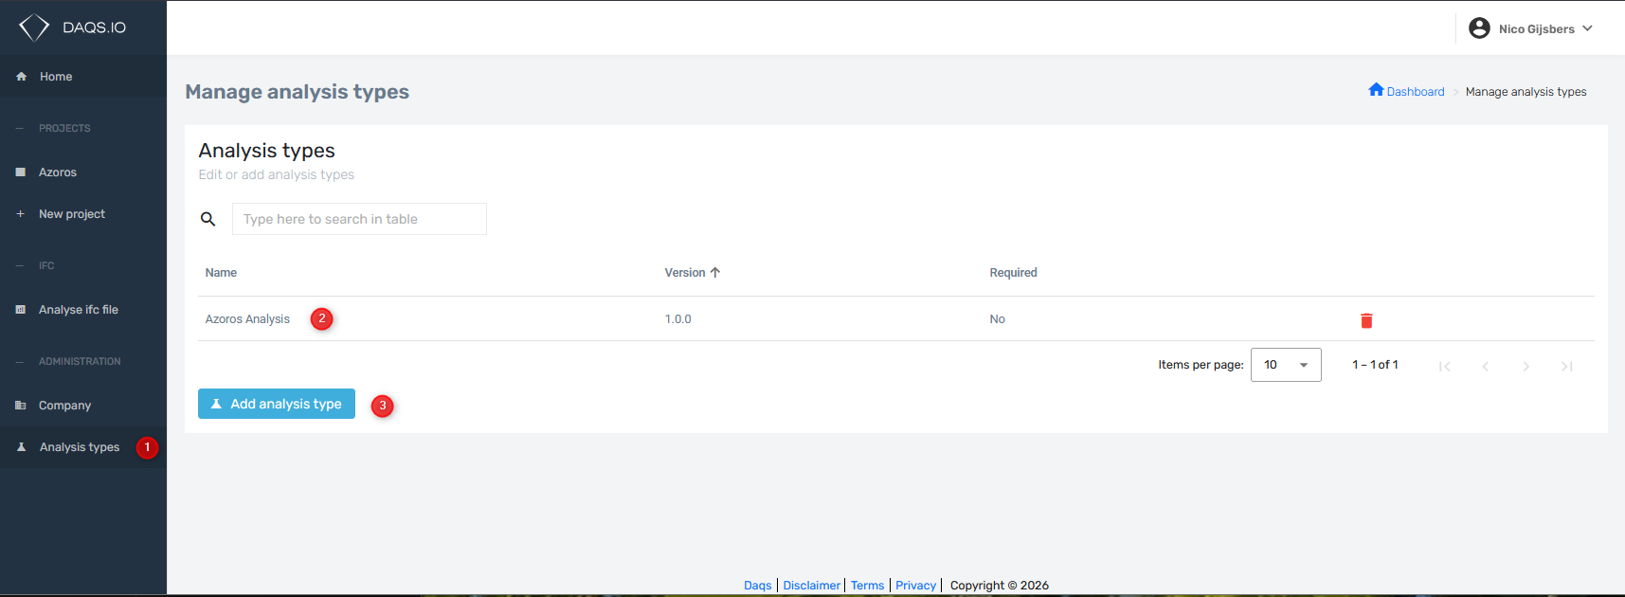Open the Disclaimer footer link
Viewport: 1625px width, 597px height.
(x=812, y=586)
